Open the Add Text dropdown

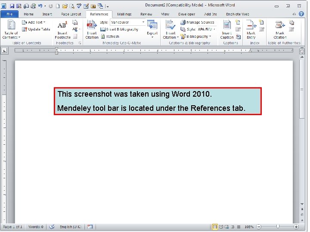(x=34, y=22)
